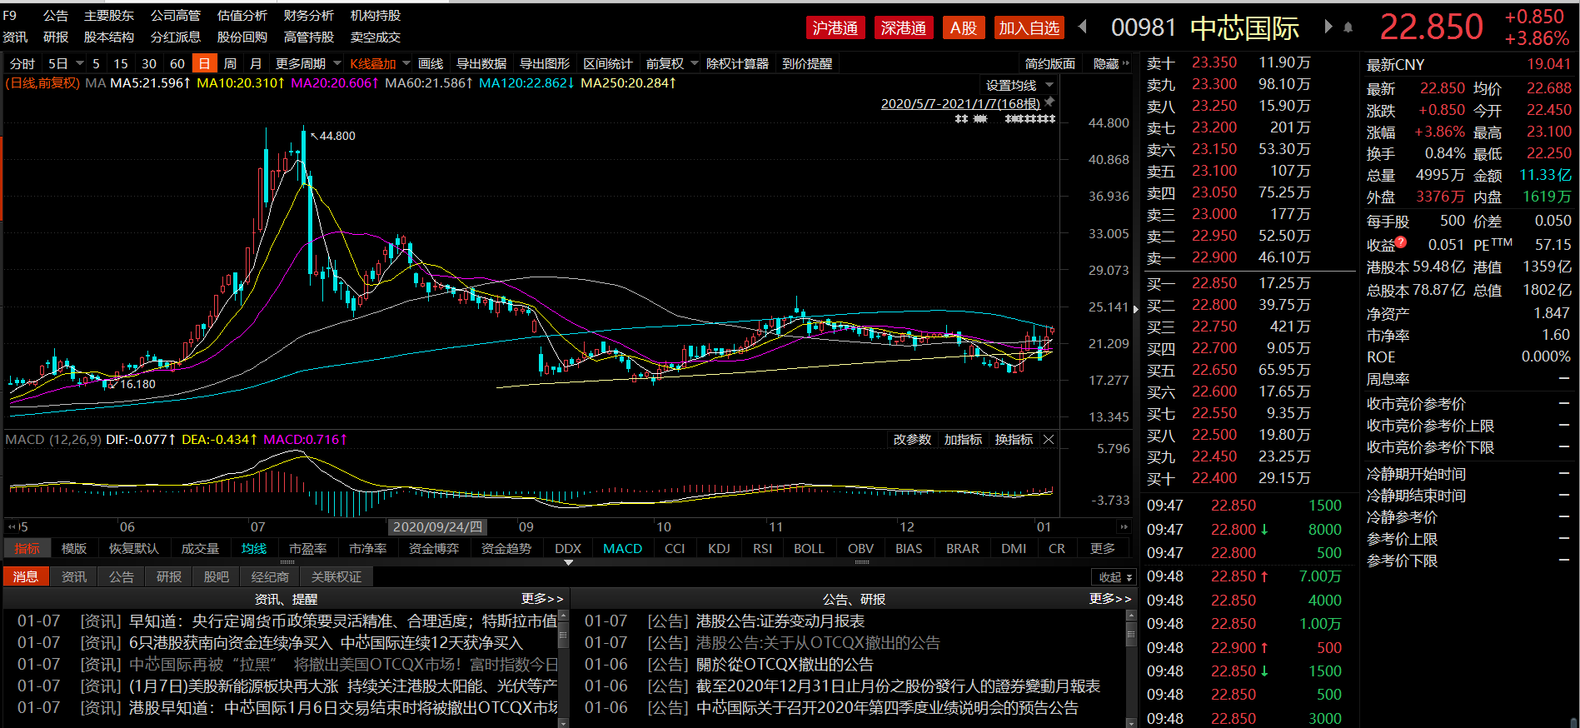Select the 月 (monthly) period

(256, 63)
